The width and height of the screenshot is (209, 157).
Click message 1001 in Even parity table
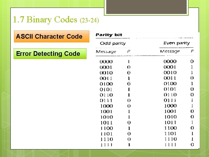click(x=170, y=111)
